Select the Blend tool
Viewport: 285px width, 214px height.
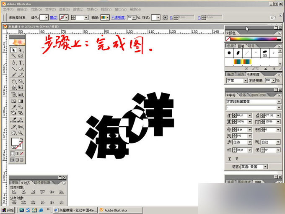click(x=21, y=107)
